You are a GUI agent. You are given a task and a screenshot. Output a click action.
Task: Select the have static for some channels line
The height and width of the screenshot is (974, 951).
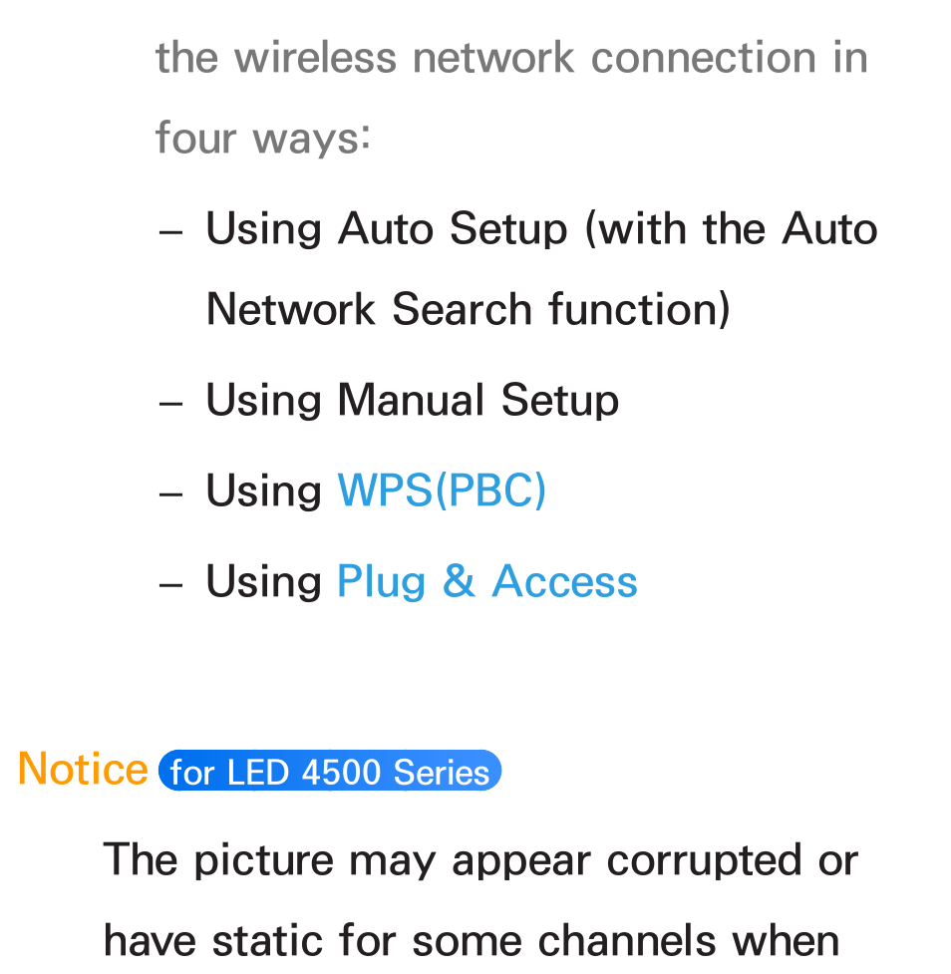pos(472,940)
